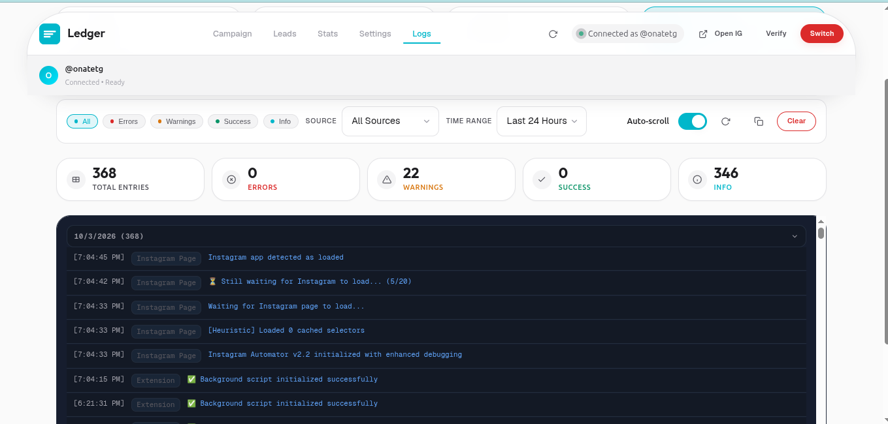
Task: Click the @onatetg account avatar
Action: click(48, 75)
